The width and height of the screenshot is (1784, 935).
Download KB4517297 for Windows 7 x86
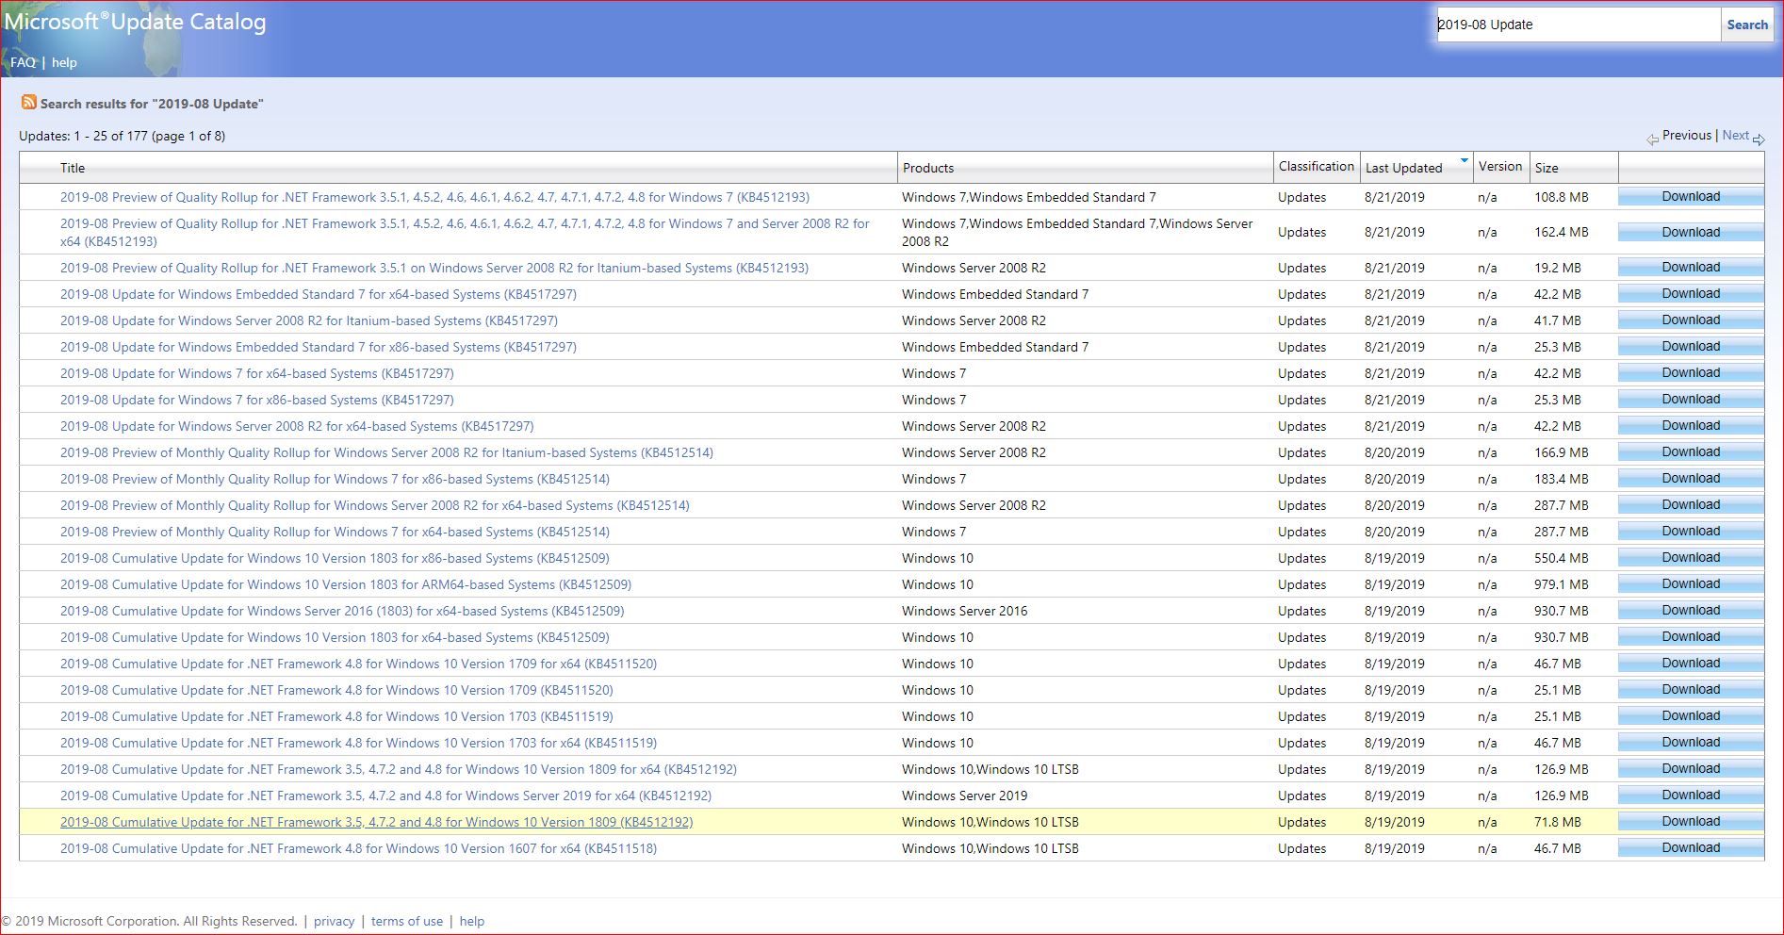coord(1691,399)
